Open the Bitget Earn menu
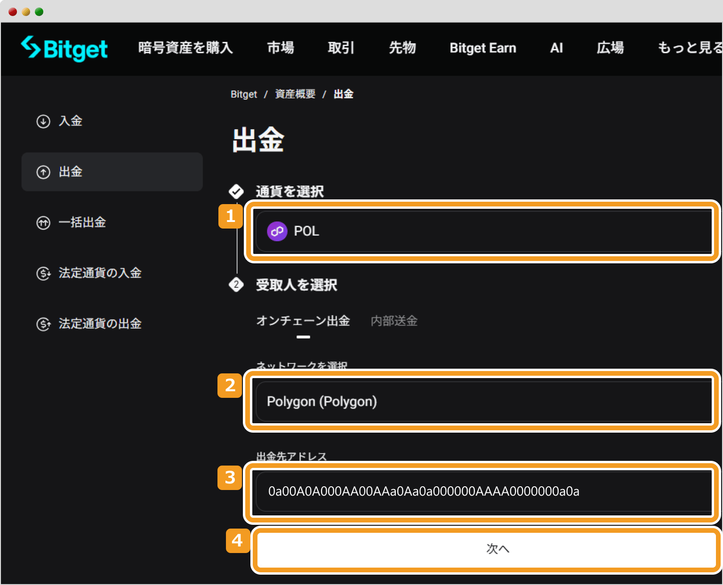 pos(483,48)
